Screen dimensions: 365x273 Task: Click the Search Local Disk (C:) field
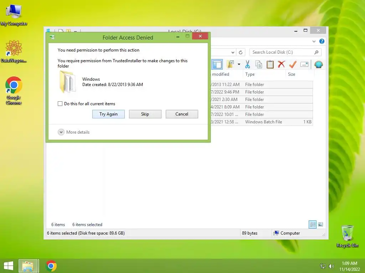tap(286, 52)
